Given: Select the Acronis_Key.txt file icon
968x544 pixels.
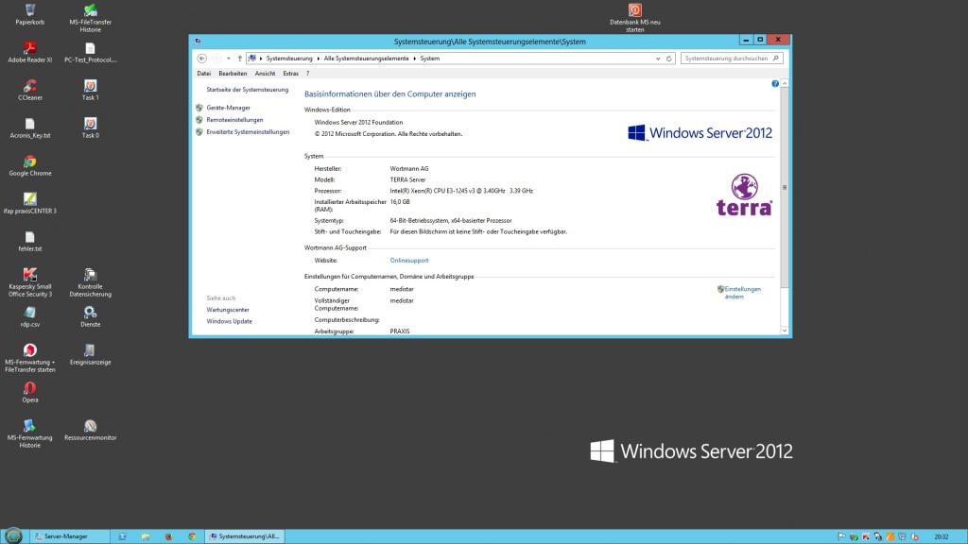Looking at the screenshot, I should 29,127.
